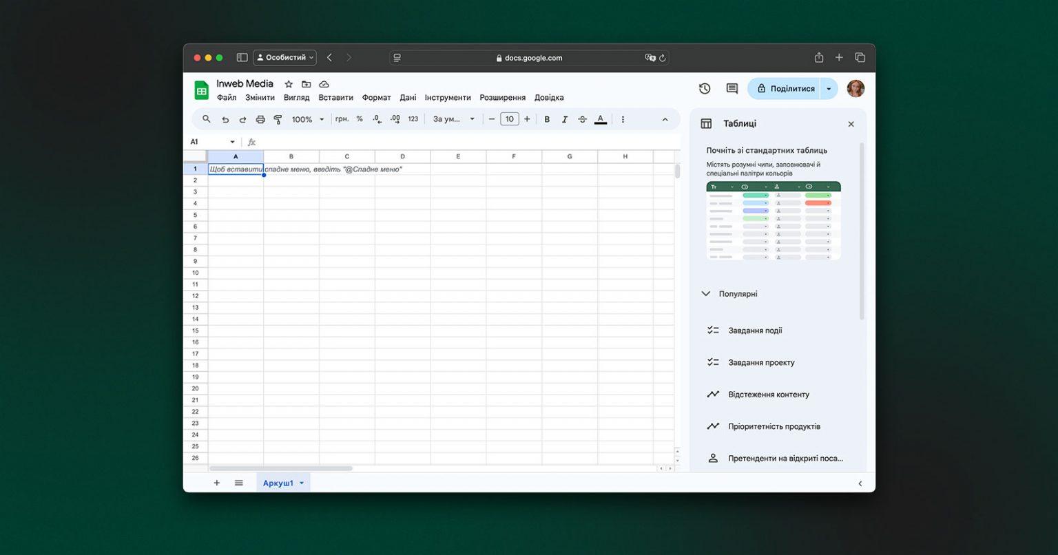Toggle italic formatting
The width and height of the screenshot is (1058, 555).
(565, 119)
